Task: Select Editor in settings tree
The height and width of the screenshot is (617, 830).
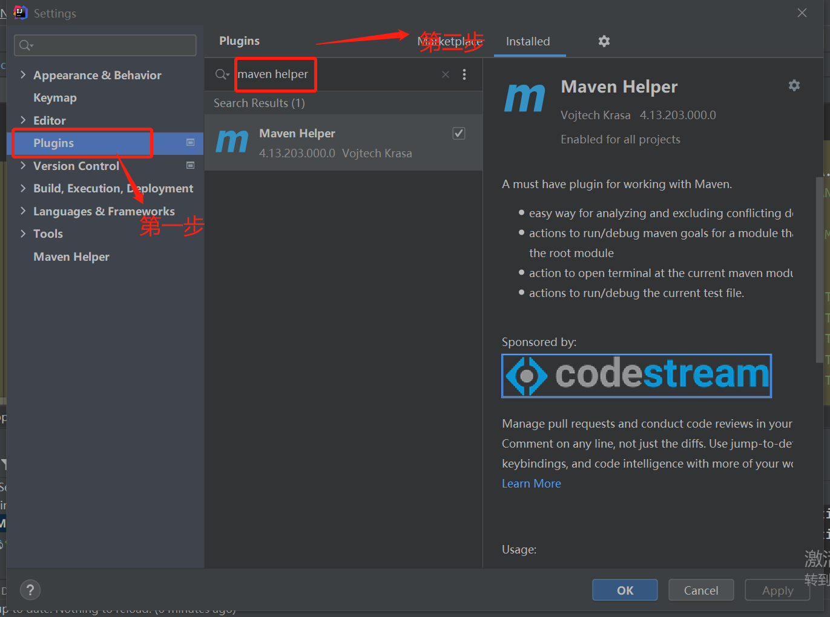Action: [x=50, y=120]
